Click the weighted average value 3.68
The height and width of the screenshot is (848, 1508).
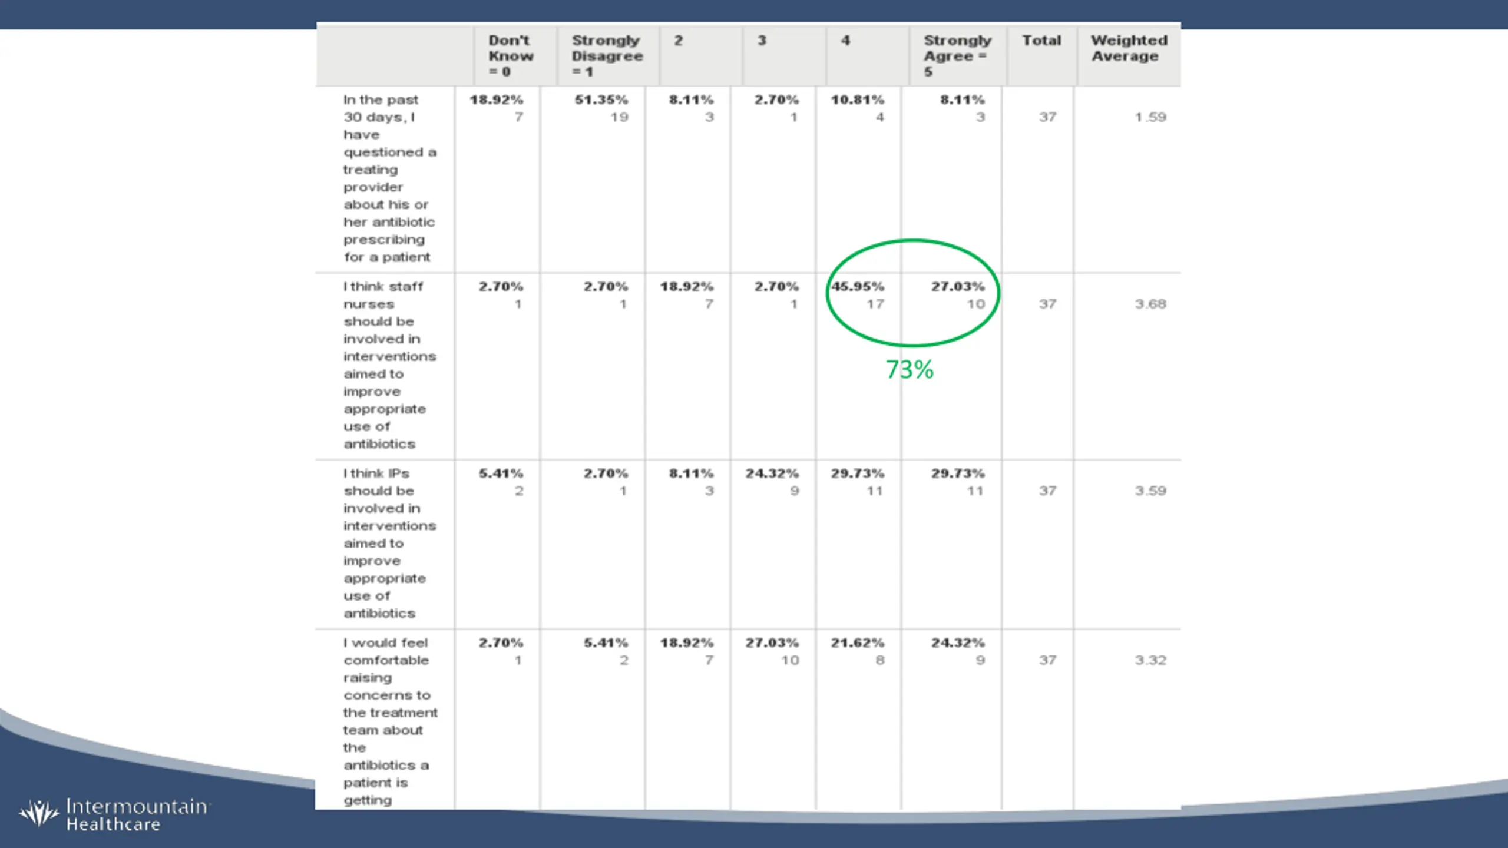click(1150, 304)
